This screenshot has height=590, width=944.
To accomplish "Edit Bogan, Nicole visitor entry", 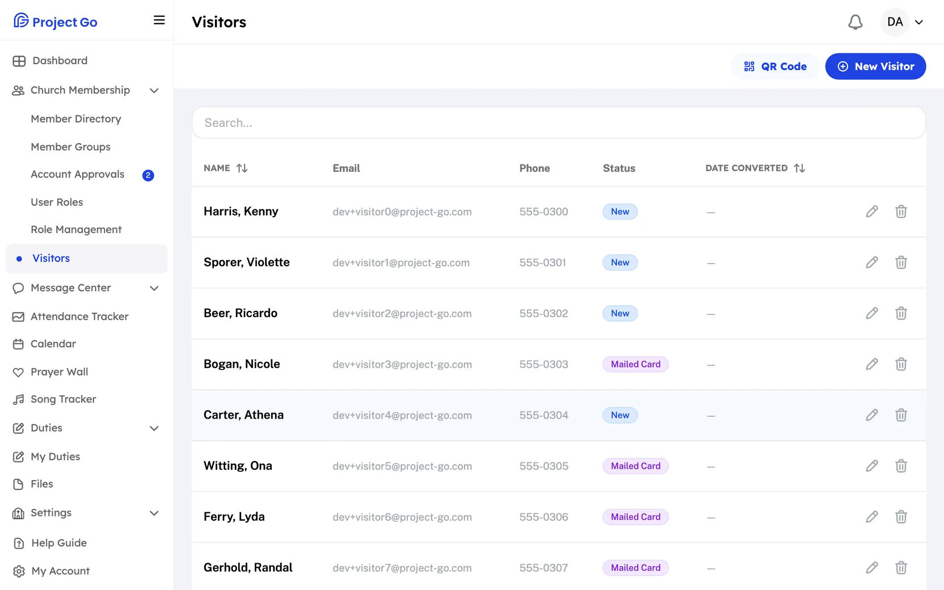I will [x=872, y=364].
